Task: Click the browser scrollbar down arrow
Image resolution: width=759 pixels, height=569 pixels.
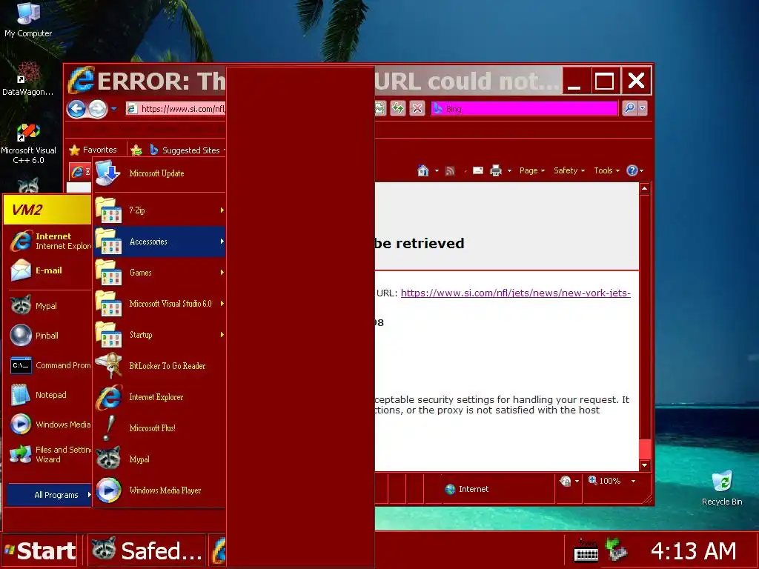Action: [644, 465]
